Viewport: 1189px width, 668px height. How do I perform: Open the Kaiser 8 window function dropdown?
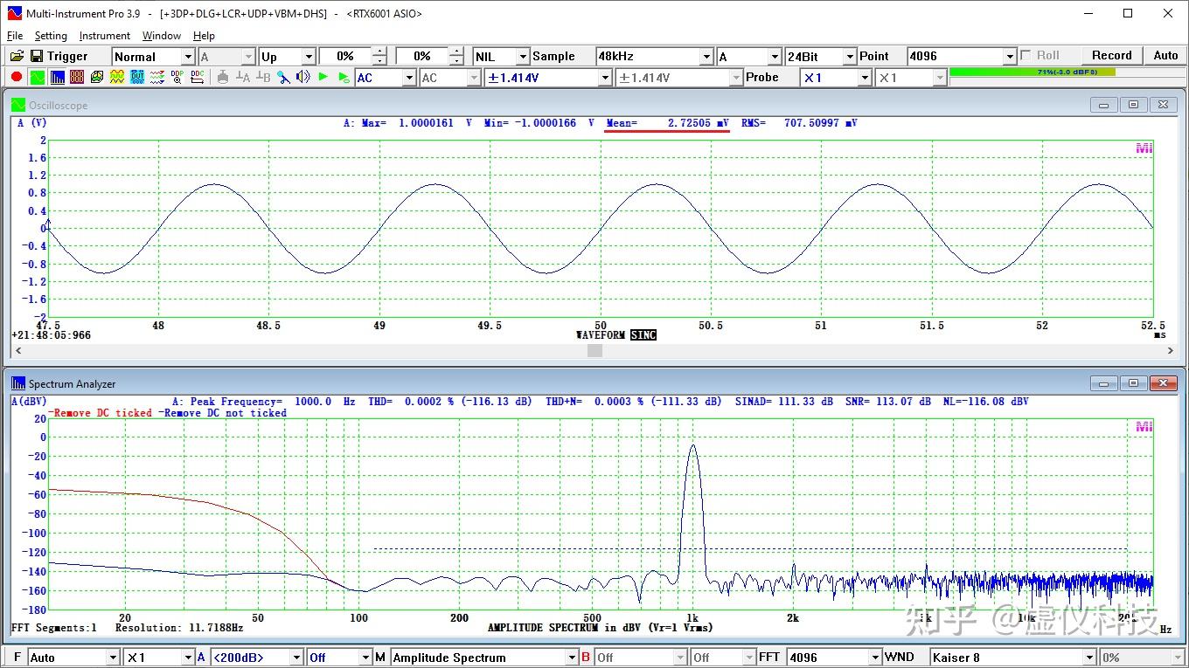pyautogui.click(x=1089, y=658)
